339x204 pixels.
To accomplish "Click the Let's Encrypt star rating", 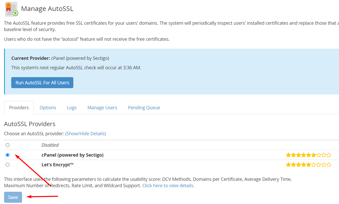I will pyautogui.click(x=308, y=165).
